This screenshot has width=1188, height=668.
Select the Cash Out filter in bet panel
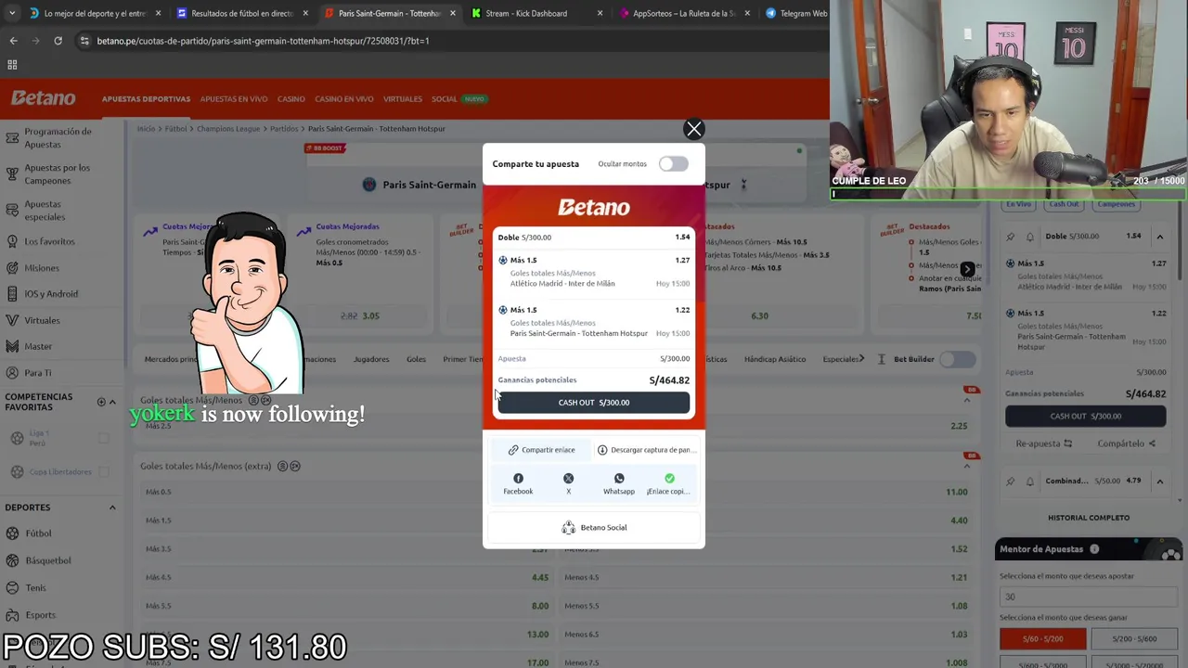(1064, 204)
